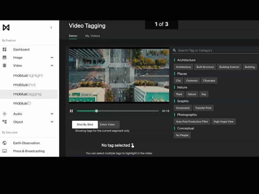Click the Dashboard grid icon
Screen dimensions: 259x194
coord(5,49)
